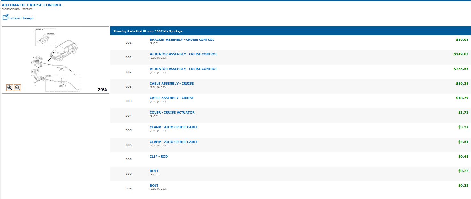Select the $255.55 Actuator Assembly link
This screenshot has height=199, width=471.
pyautogui.click(x=183, y=69)
